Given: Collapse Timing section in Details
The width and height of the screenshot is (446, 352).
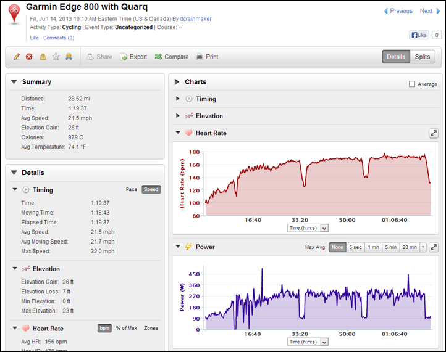Looking at the screenshot, I should pyautogui.click(x=15, y=189).
